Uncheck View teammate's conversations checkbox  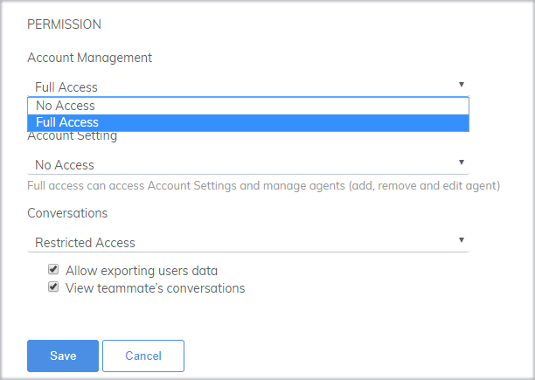click(x=53, y=287)
